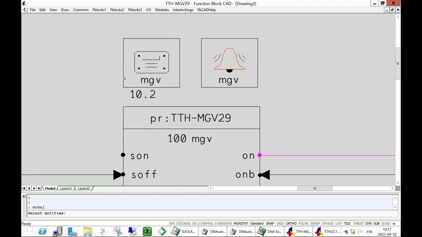Screen dimensions: 422x237
Task: Toggle GRID display in the status bar
Action: click(280, 224)
